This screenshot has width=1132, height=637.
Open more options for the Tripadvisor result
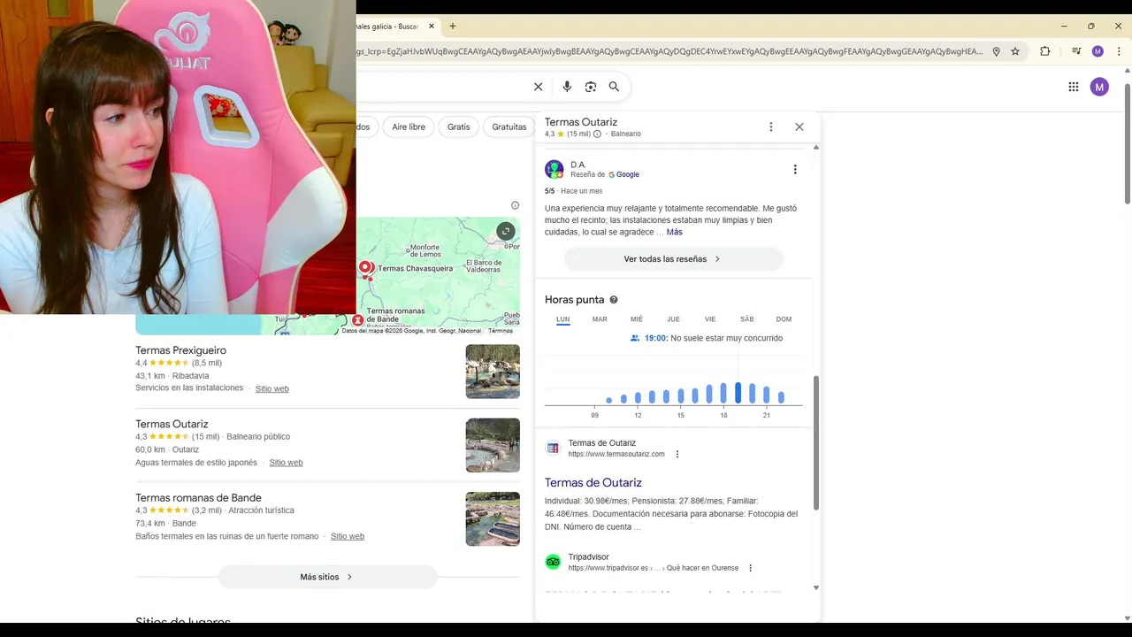click(750, 568)
